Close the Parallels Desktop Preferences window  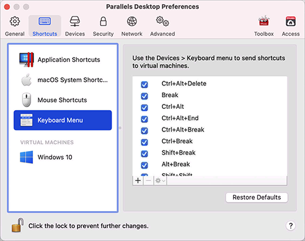[x=7, y=7]
